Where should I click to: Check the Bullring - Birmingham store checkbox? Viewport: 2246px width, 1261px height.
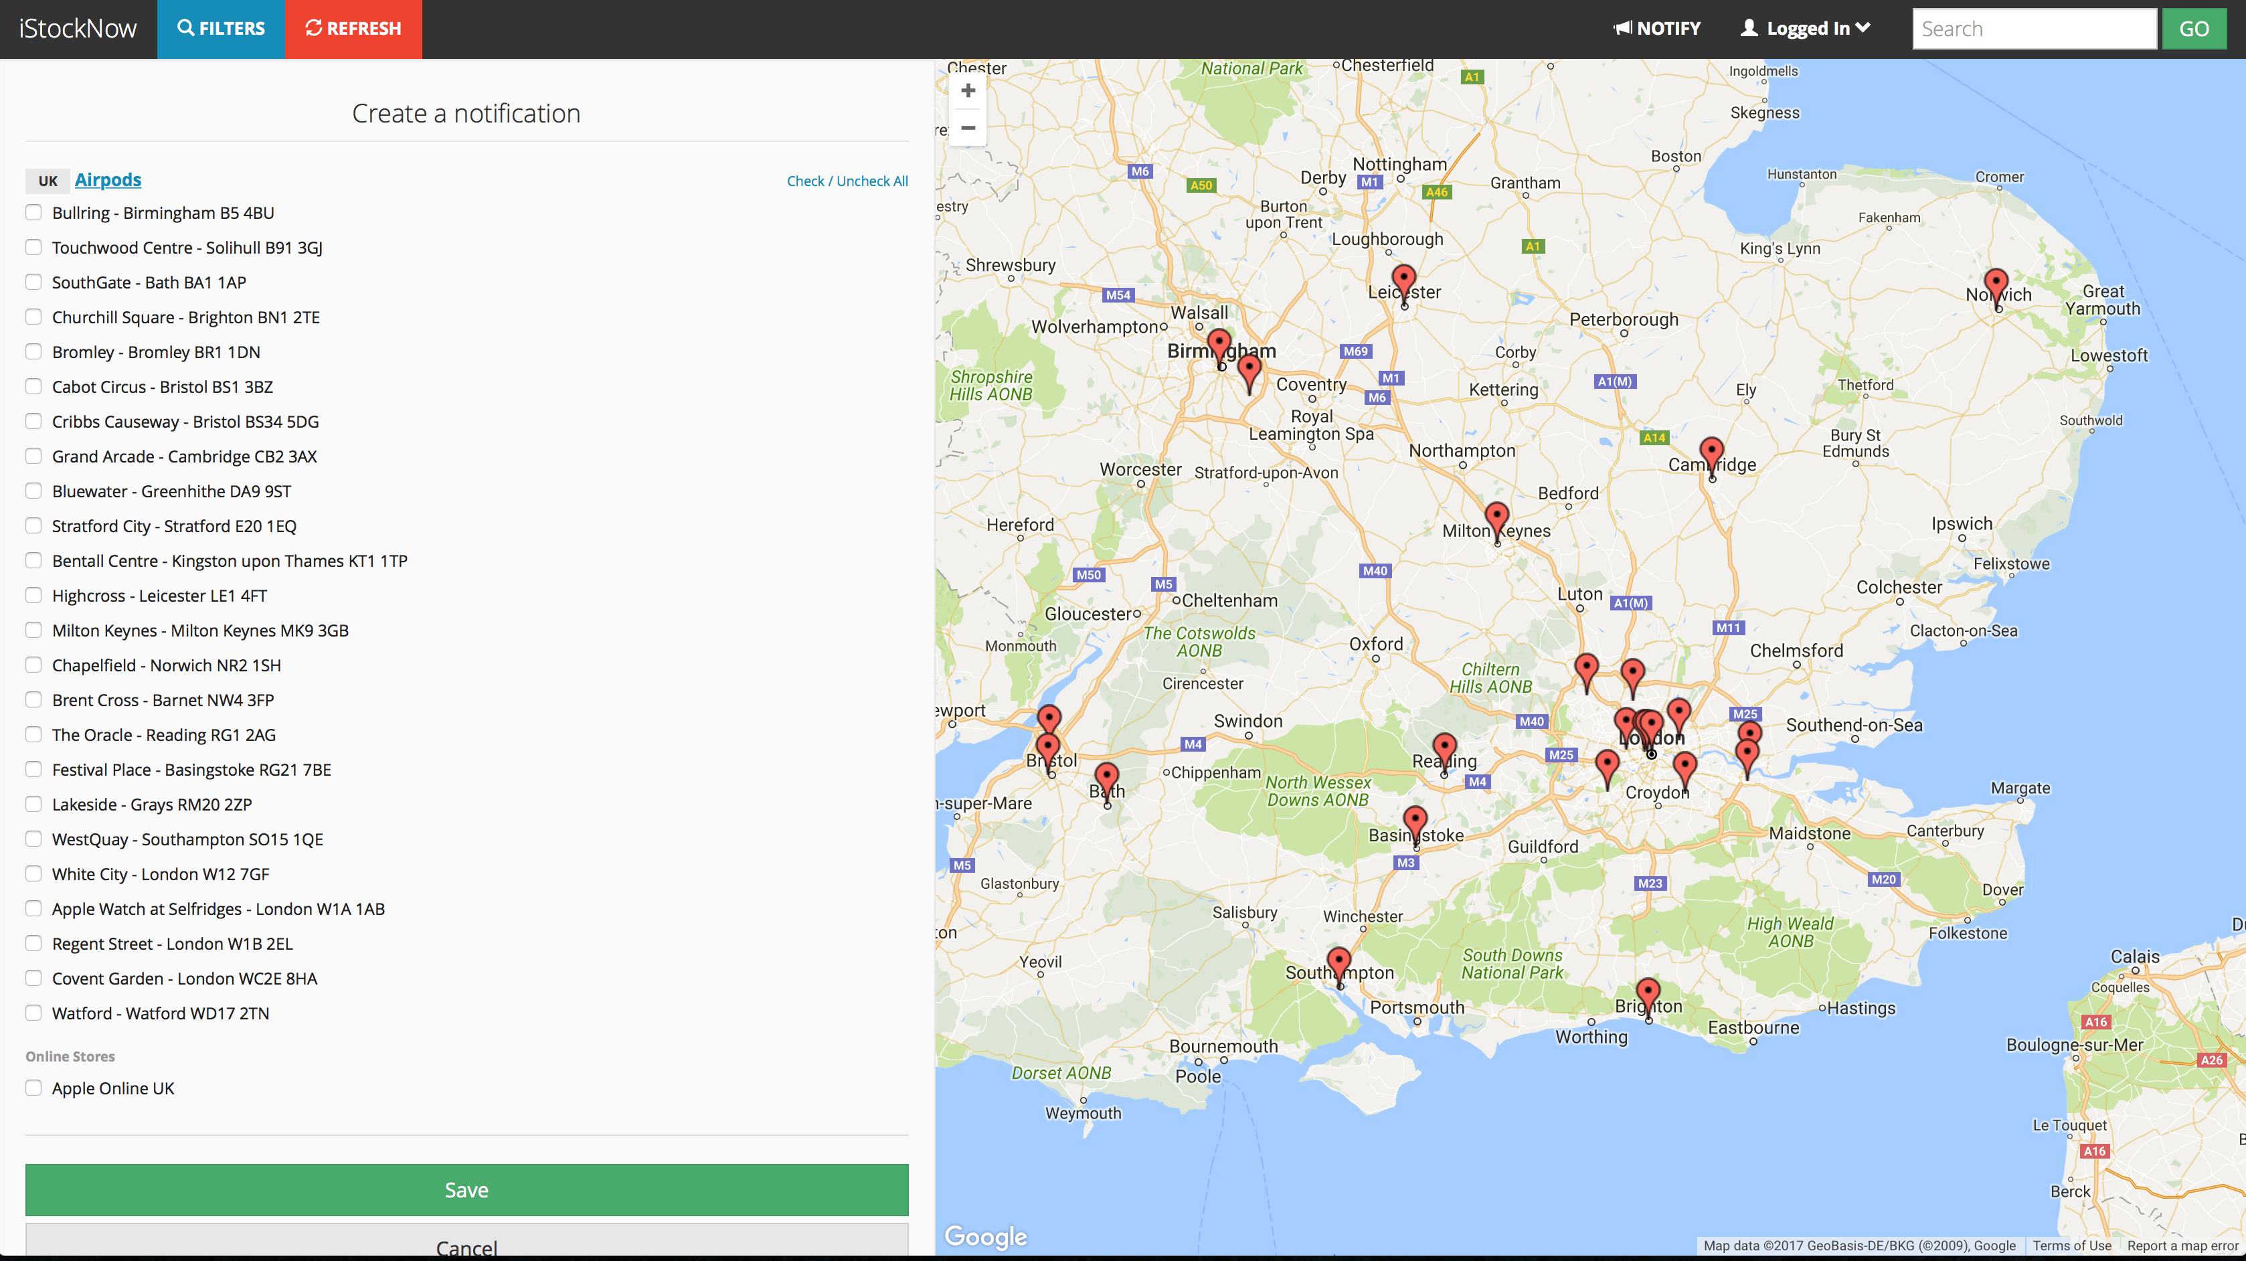pos(34,213)
